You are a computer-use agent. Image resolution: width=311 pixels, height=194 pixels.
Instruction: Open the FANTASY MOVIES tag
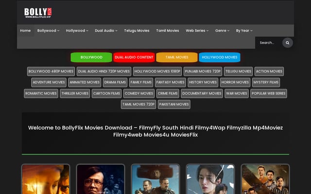171,82
